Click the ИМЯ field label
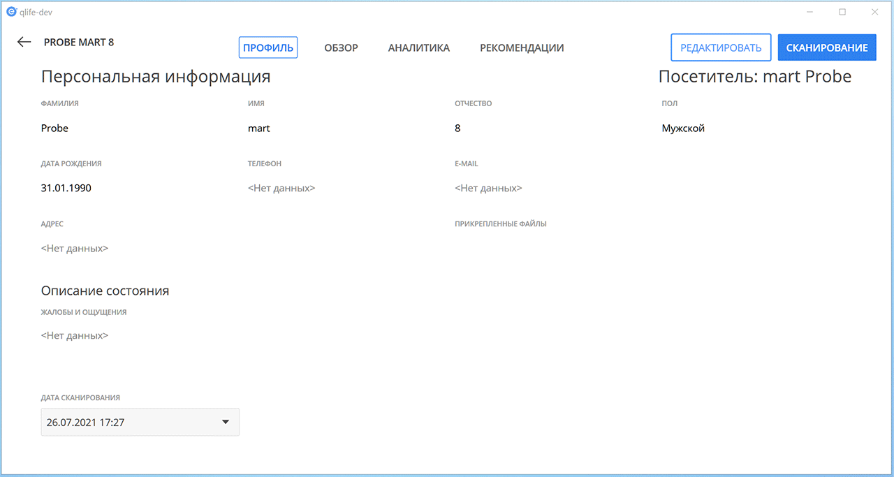894x477 pixels. point(256,103)
